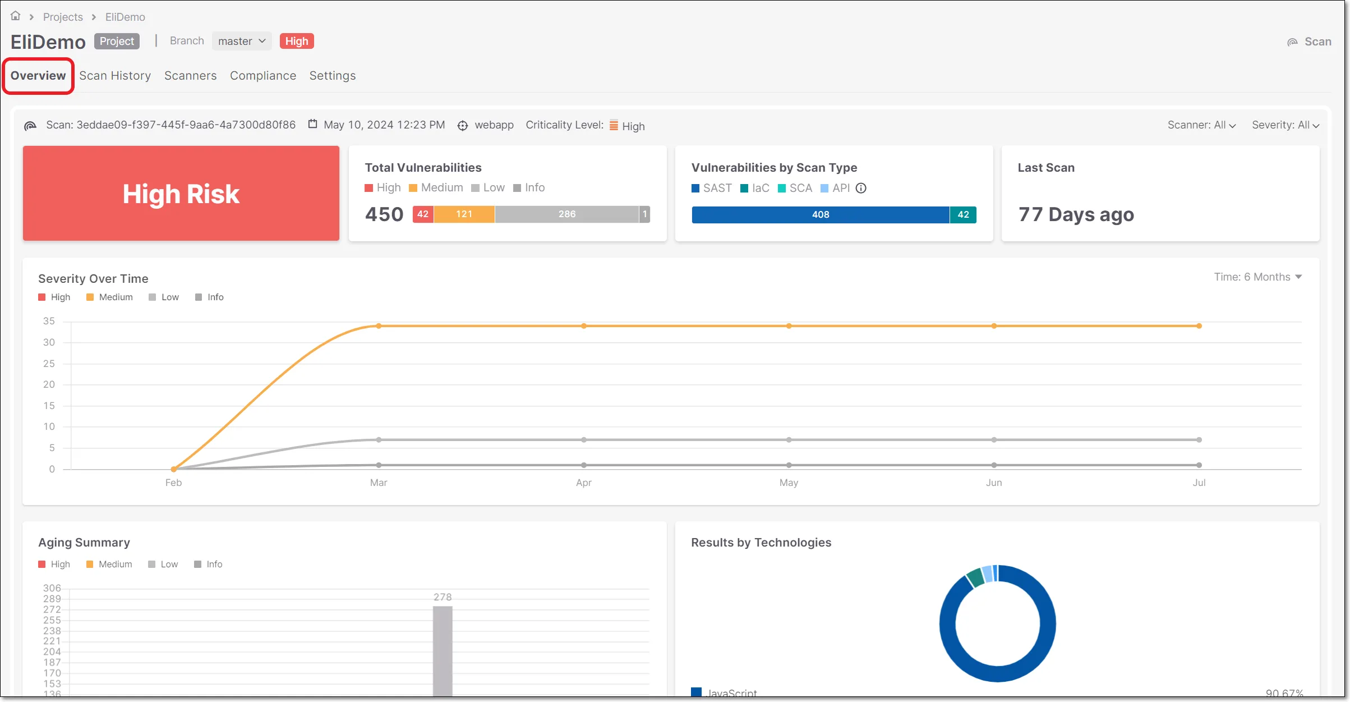Open the info tooltip next to API
This screenshot has height=702, width=1350.
(x=860, y=188)
